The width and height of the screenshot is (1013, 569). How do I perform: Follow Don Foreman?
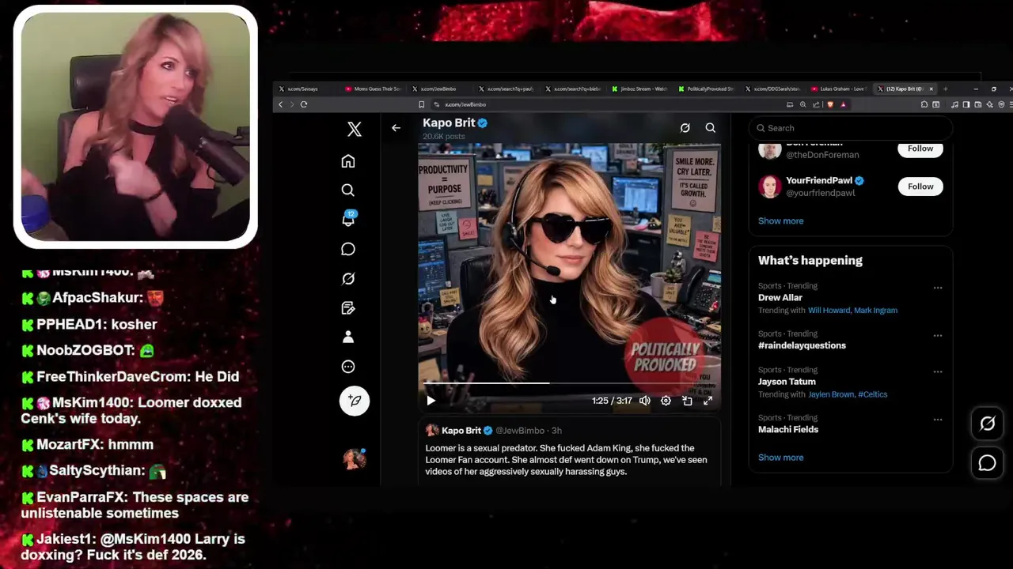920,149
